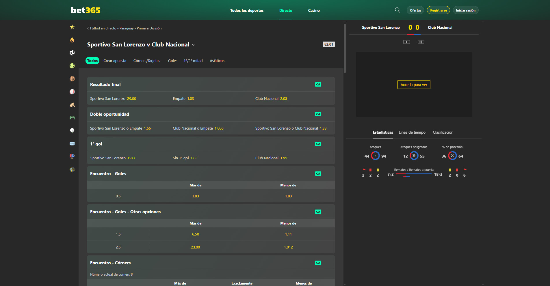Screen dimensions: 550x286
Task: Click the bet365 logo
Action: point(86,10)
